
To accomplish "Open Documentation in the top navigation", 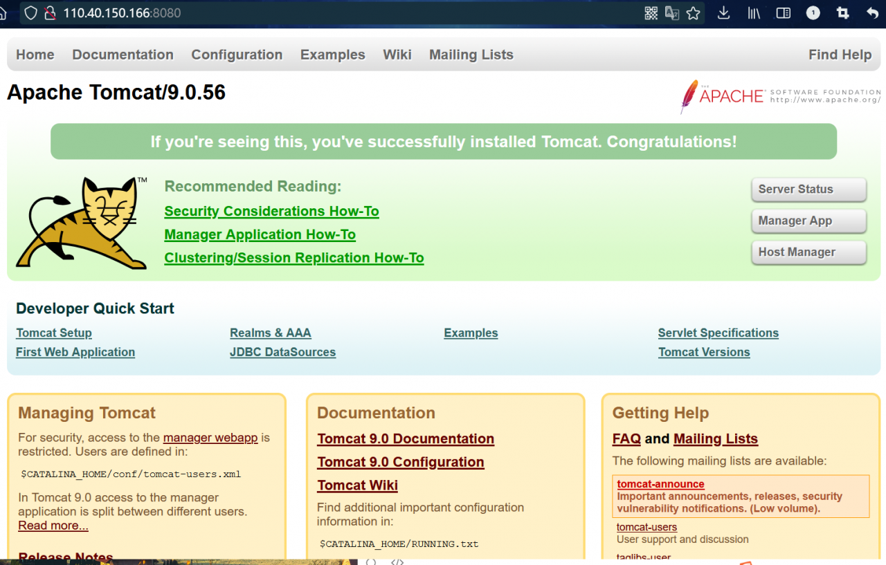I will (x=123, y=55).
